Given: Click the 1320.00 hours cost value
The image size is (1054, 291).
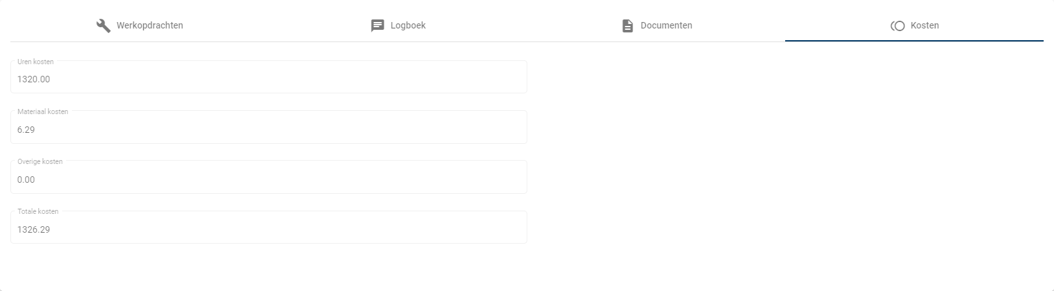Looking at the screenshot, I should pos(34,80).
